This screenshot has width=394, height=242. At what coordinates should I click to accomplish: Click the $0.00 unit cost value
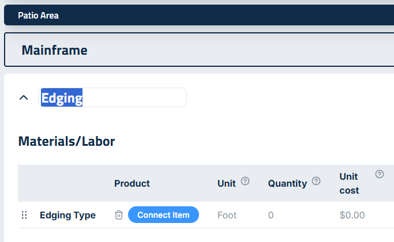[352, 215]
